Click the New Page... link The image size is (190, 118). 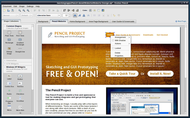(x=181, y=21)
